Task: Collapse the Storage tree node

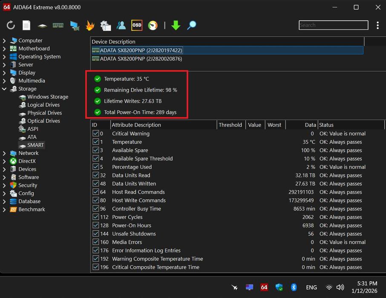Action: 4,89
